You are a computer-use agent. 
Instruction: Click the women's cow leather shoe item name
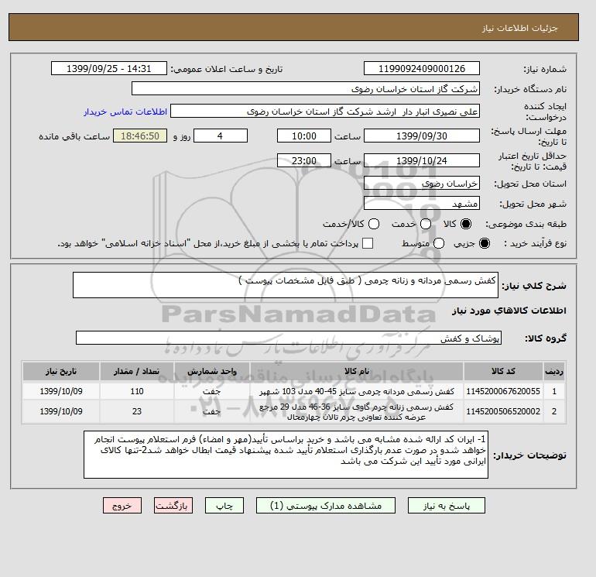point(357,412)
